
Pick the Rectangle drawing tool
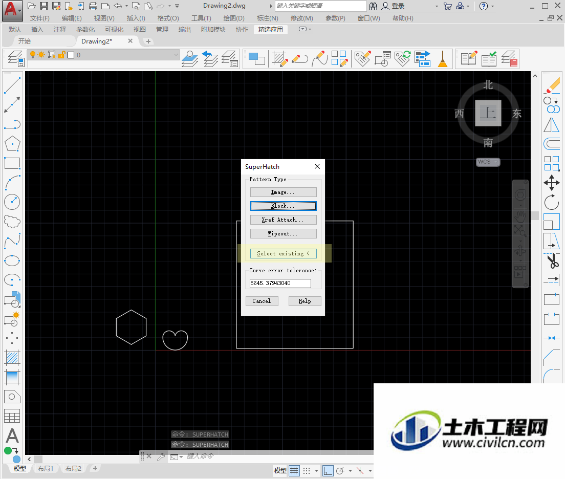click(12, 163)
